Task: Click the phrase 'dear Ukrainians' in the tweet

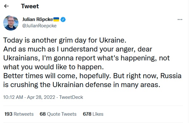Action: pos(78,54)
